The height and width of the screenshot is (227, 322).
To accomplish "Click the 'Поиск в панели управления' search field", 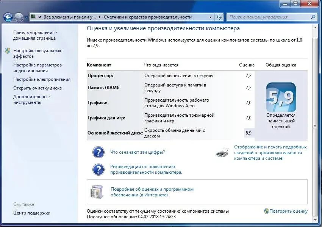I will coord(271,17).
